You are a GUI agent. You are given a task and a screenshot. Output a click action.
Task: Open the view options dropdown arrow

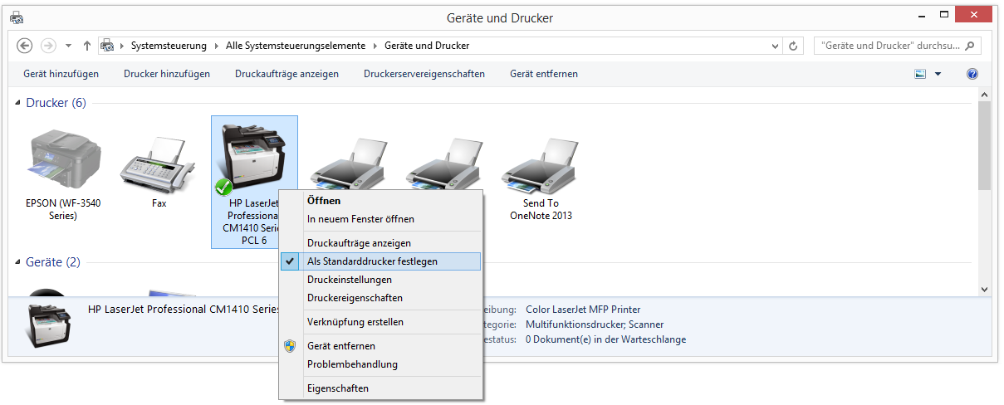pyautogui.click(x=938, y=74)
